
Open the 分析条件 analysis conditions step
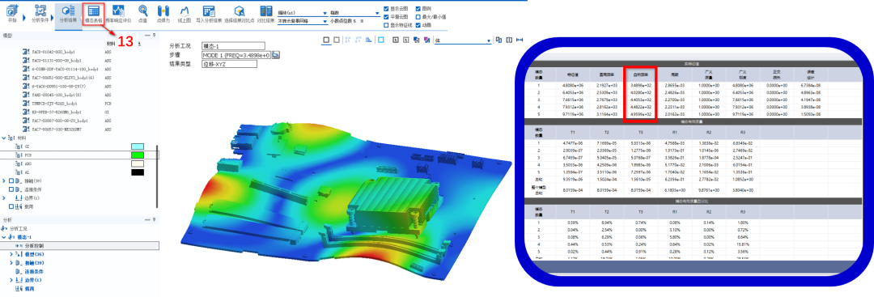40,13
